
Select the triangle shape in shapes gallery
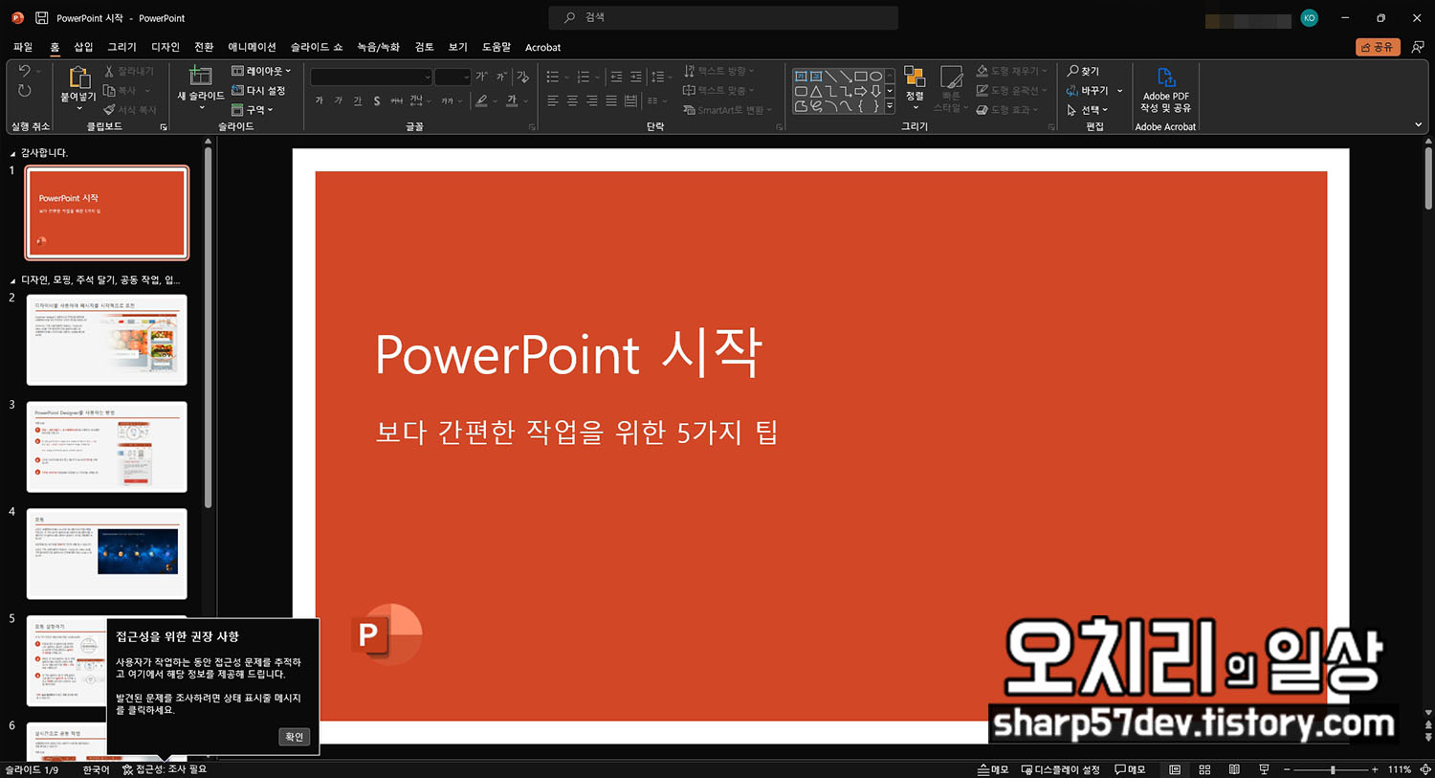(x=816, y=92)
